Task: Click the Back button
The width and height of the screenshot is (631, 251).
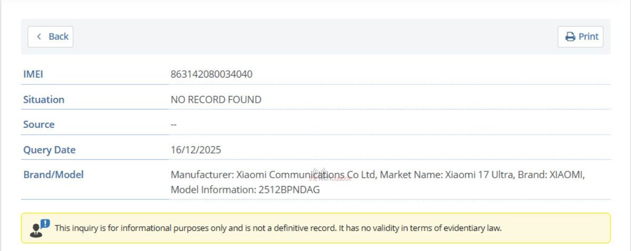Action: point(50,37)
